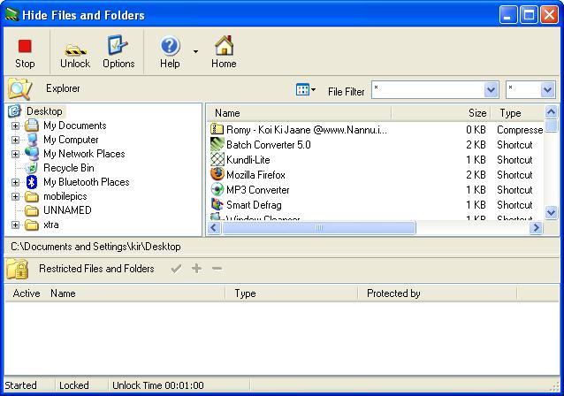Select the Batch Converter 5.0 file name
The width and height of the screenshot is (564, 396).
(269, 145)
